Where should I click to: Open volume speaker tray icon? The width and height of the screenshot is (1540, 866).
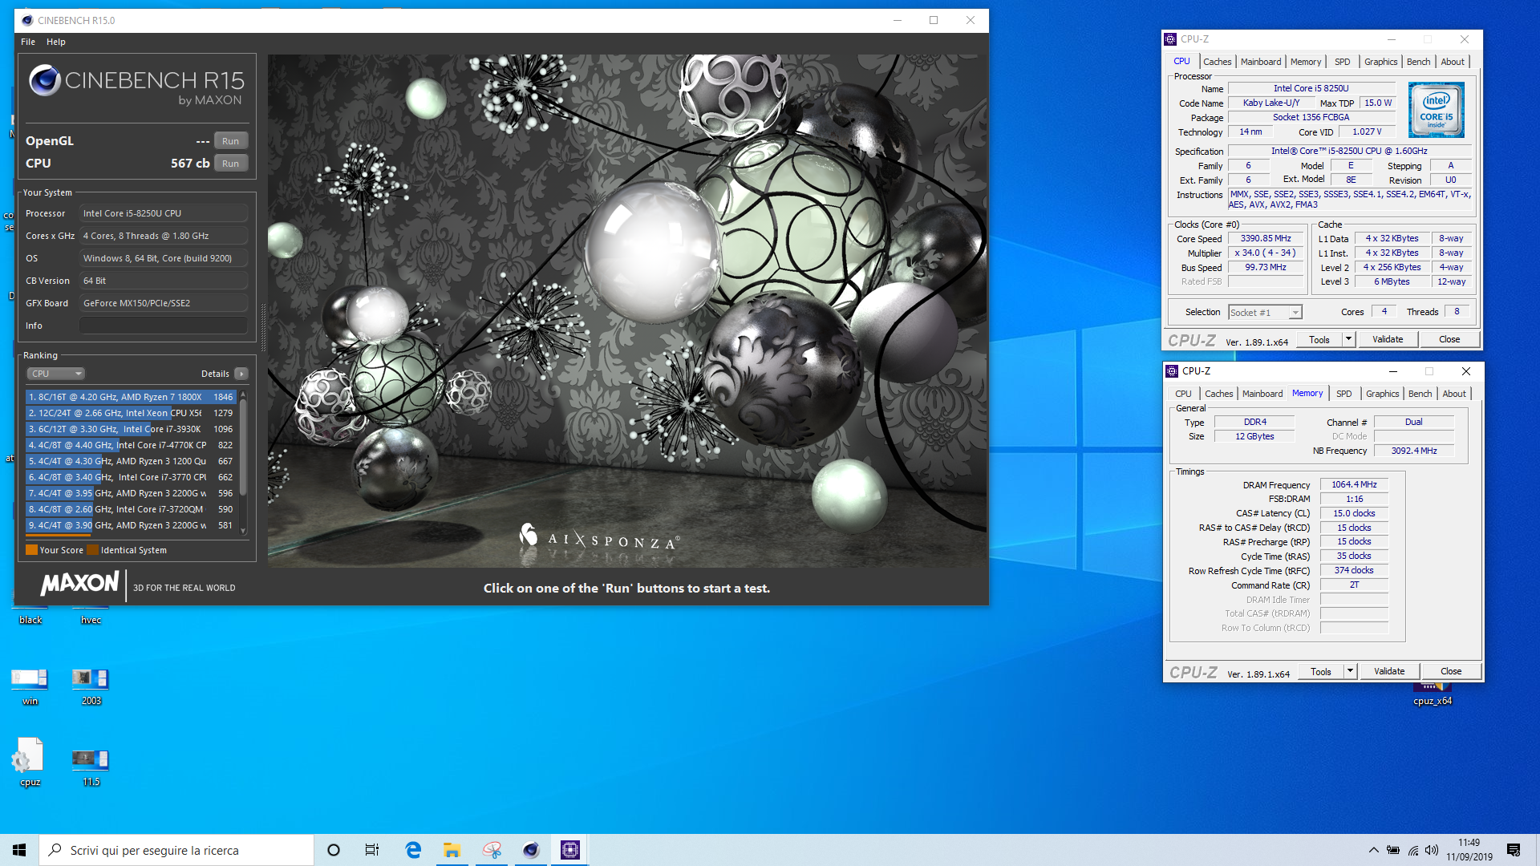point(1432,850)
